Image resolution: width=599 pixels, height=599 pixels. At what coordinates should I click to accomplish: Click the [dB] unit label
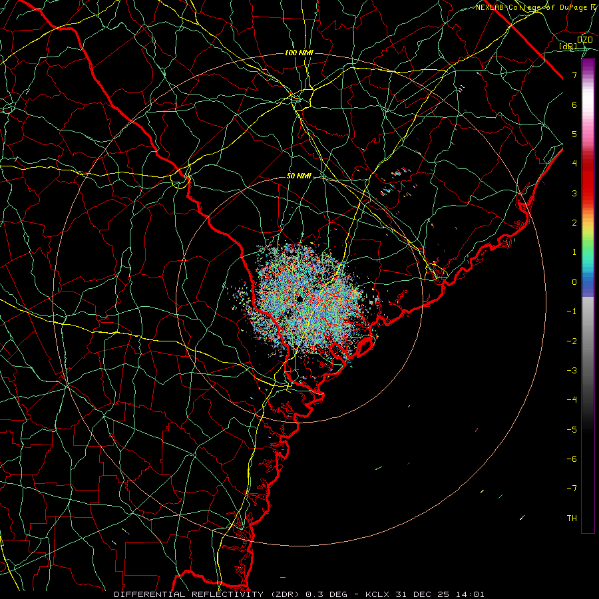tap(568, 47)
